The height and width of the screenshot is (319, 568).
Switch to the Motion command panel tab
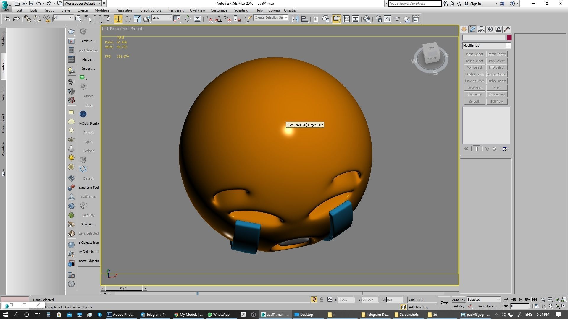(x=490, y=29)
